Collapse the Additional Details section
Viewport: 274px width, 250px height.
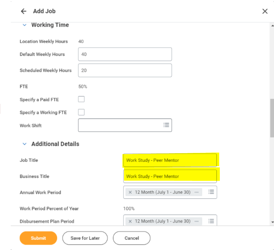[25, 144]
